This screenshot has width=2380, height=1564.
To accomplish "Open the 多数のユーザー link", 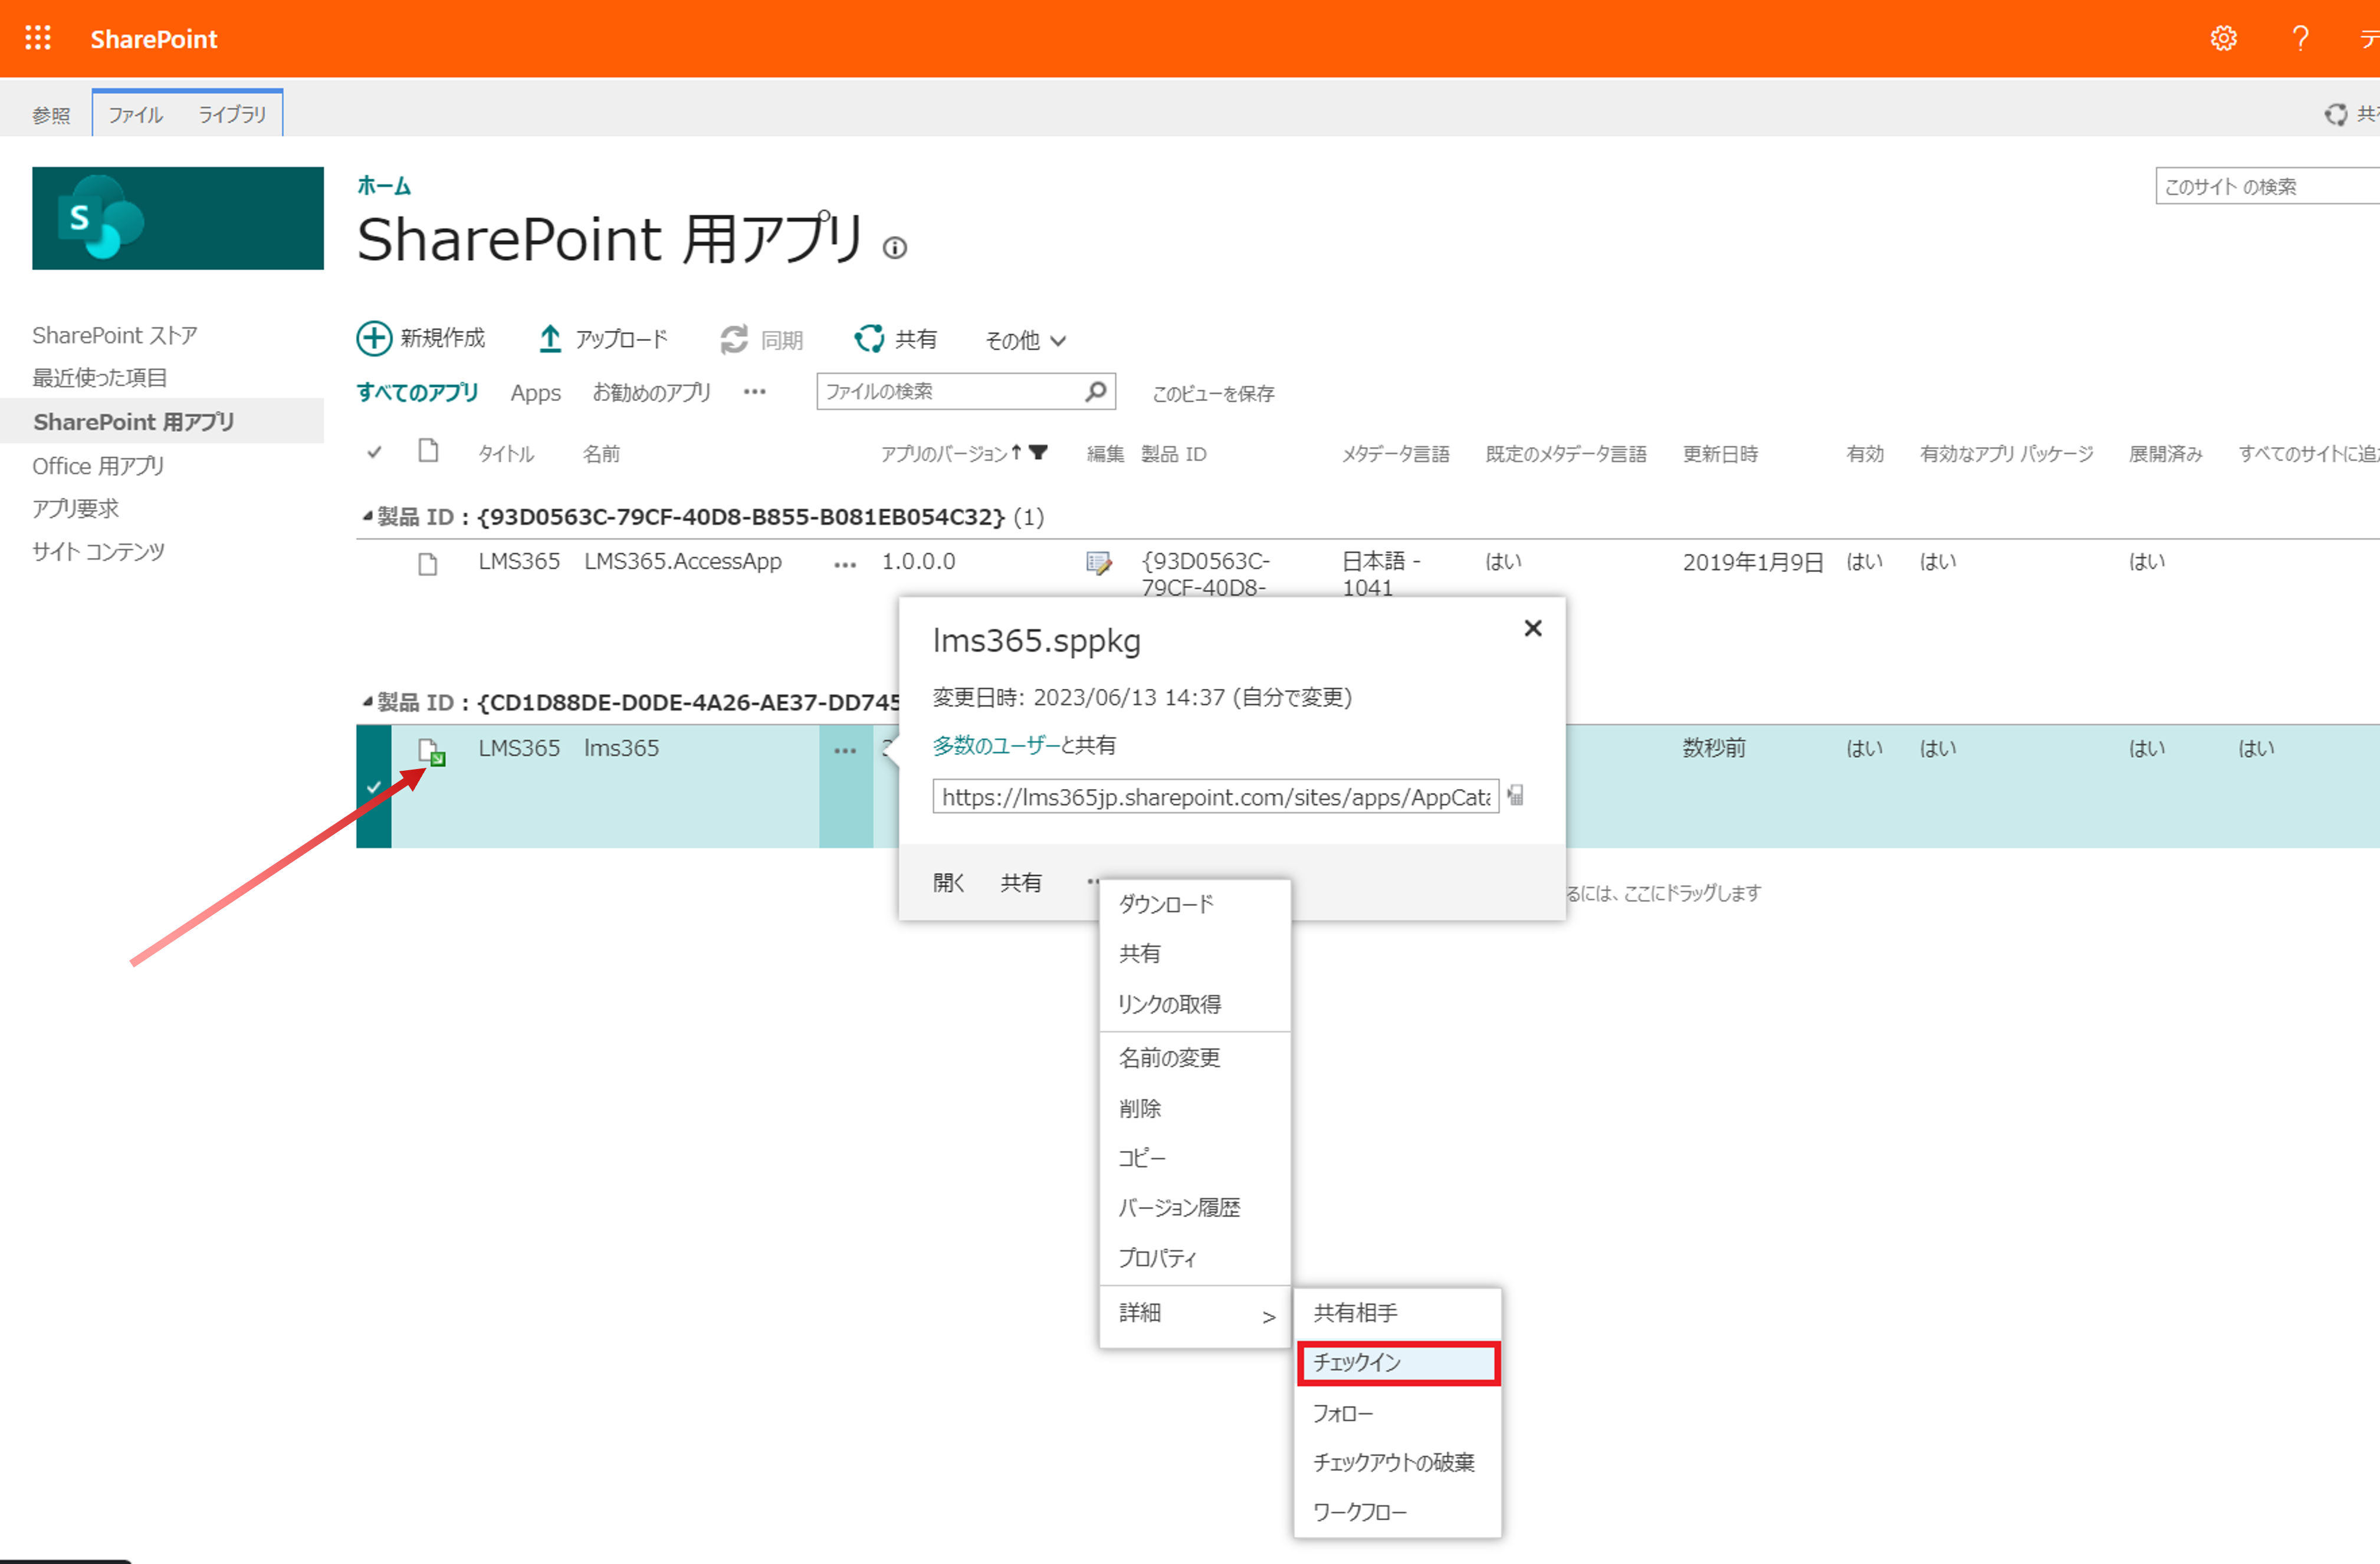I will tap(996, 745).
